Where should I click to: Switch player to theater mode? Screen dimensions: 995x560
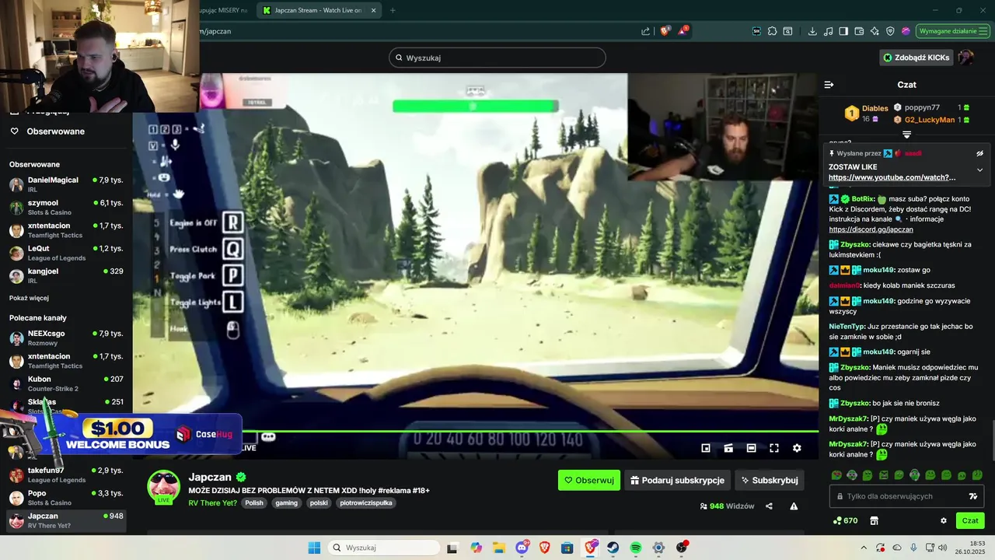[x=751, y=448]
